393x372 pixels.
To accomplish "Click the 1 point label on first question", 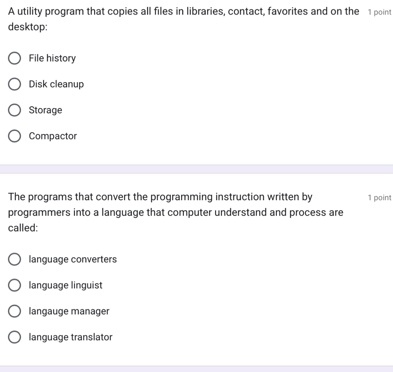I will pyautogui.click(x=379, y=12).
